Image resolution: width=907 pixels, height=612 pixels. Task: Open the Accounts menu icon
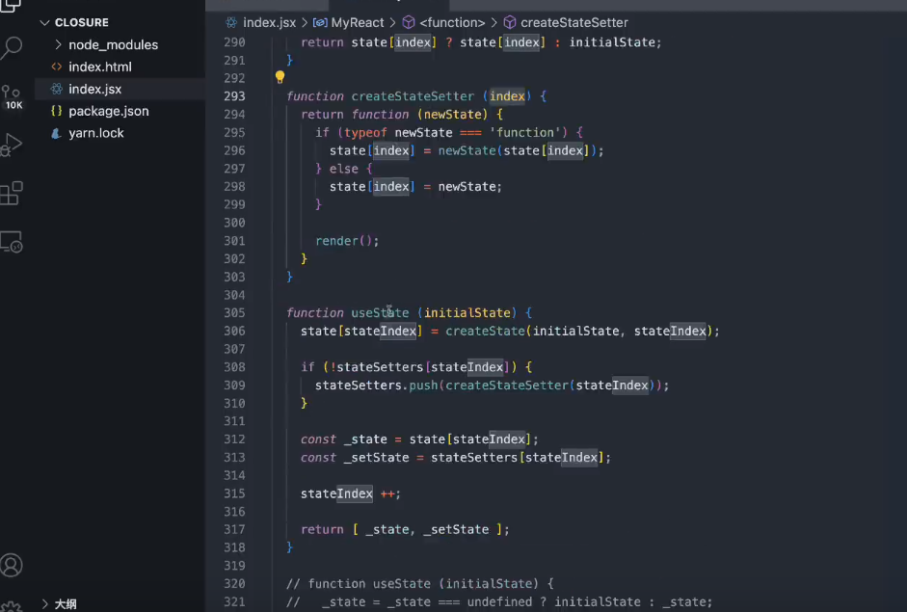click(x=12, y=565)
